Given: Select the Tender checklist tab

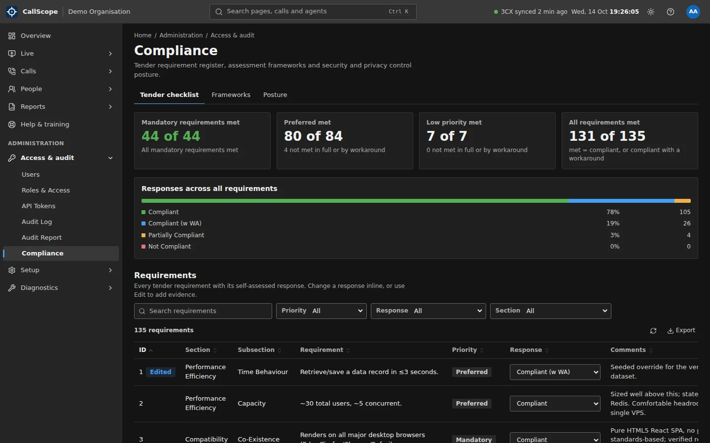Looking at the screenshot, I should click(x=169, y=95).
